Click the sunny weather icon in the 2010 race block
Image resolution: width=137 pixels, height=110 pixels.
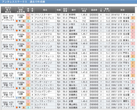(17, 69)
